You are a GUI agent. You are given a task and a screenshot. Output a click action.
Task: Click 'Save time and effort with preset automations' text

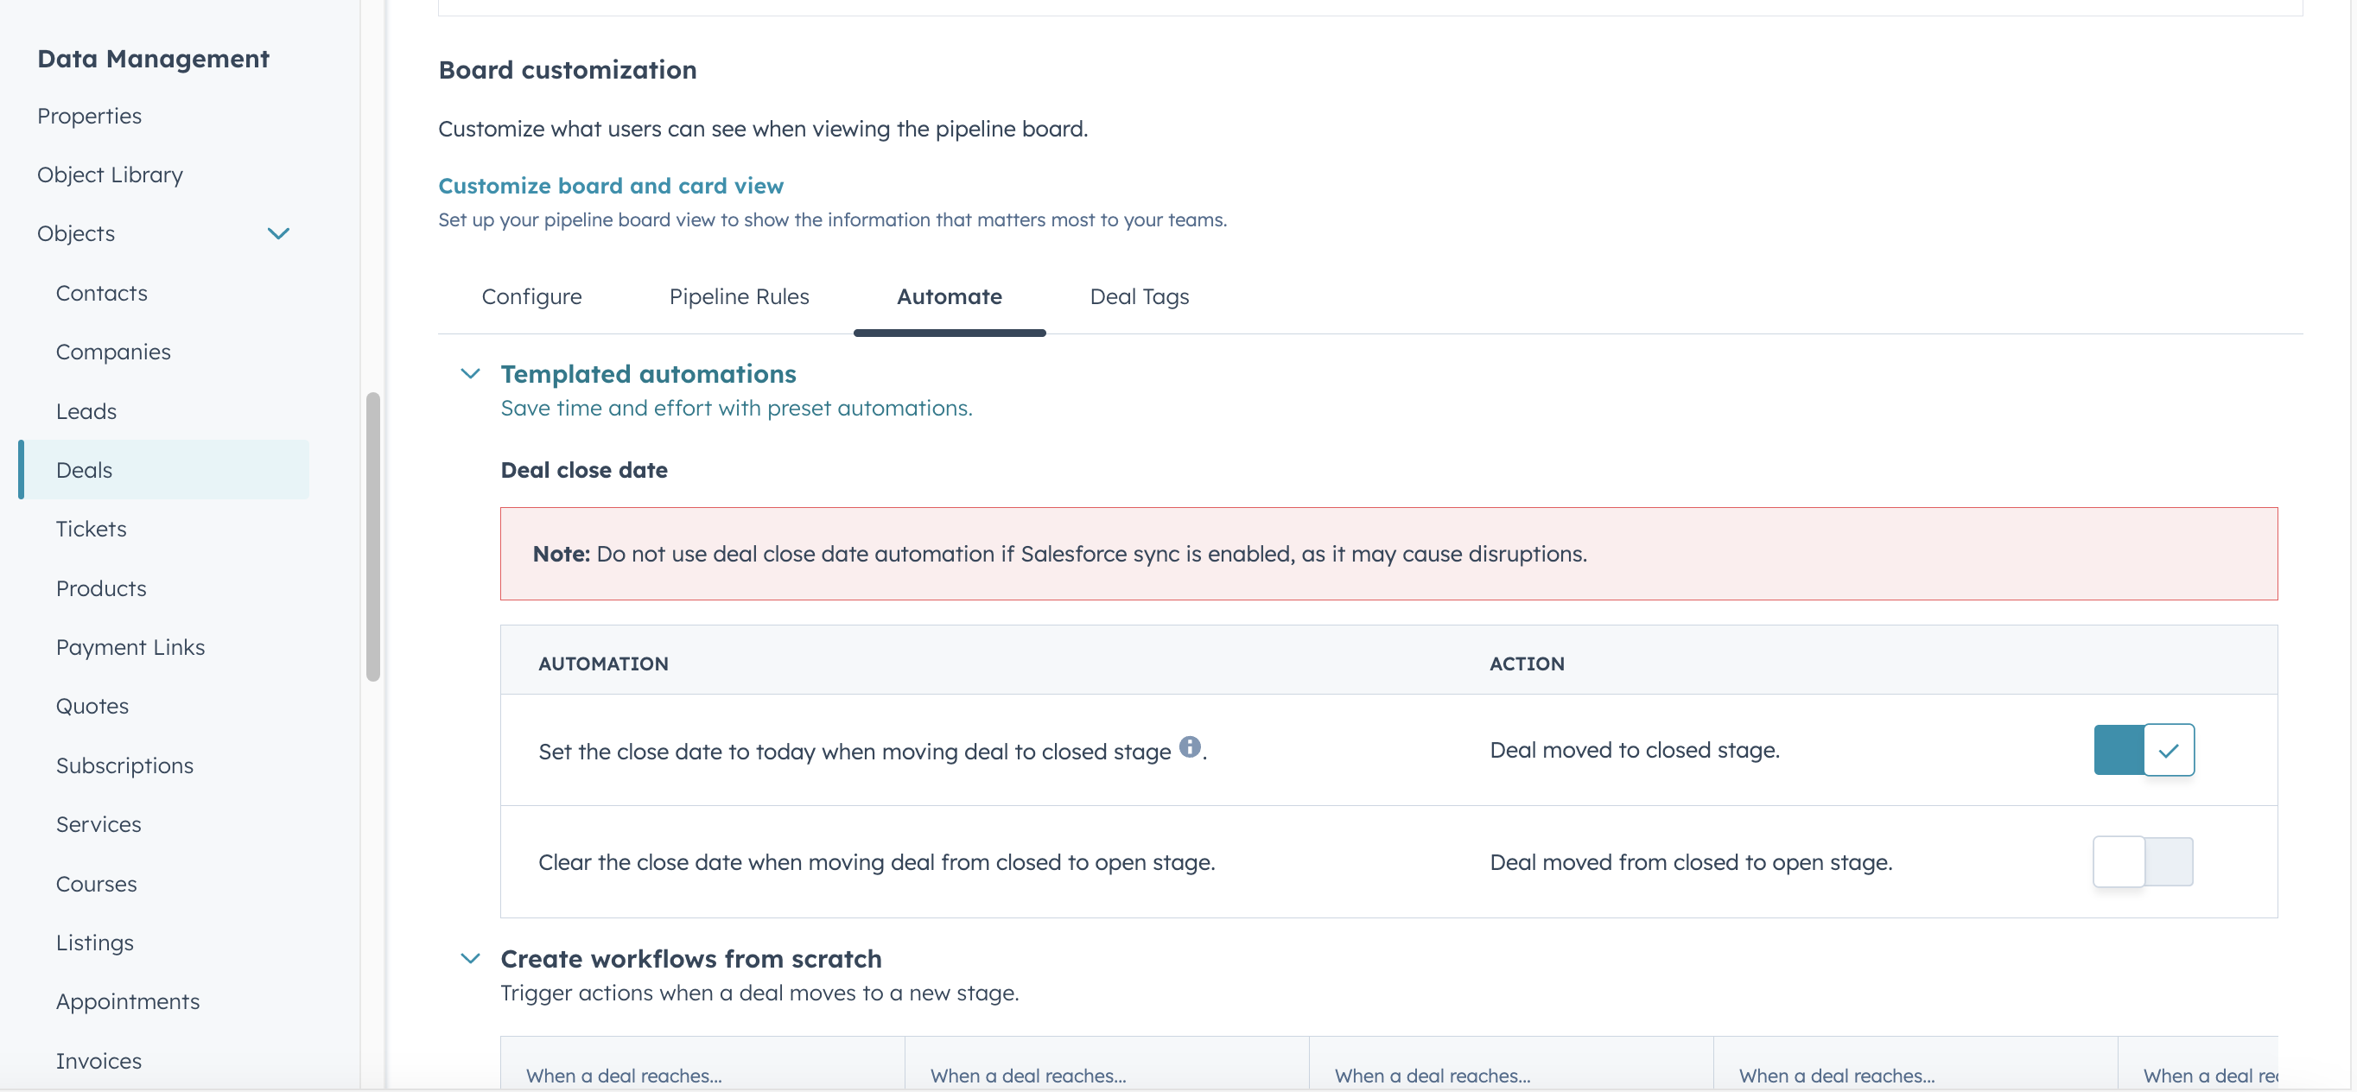click(x=735, y=408)
